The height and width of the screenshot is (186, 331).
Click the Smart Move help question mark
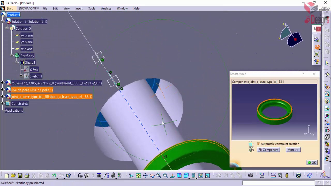pyautogui.click(x=303, y=74)
